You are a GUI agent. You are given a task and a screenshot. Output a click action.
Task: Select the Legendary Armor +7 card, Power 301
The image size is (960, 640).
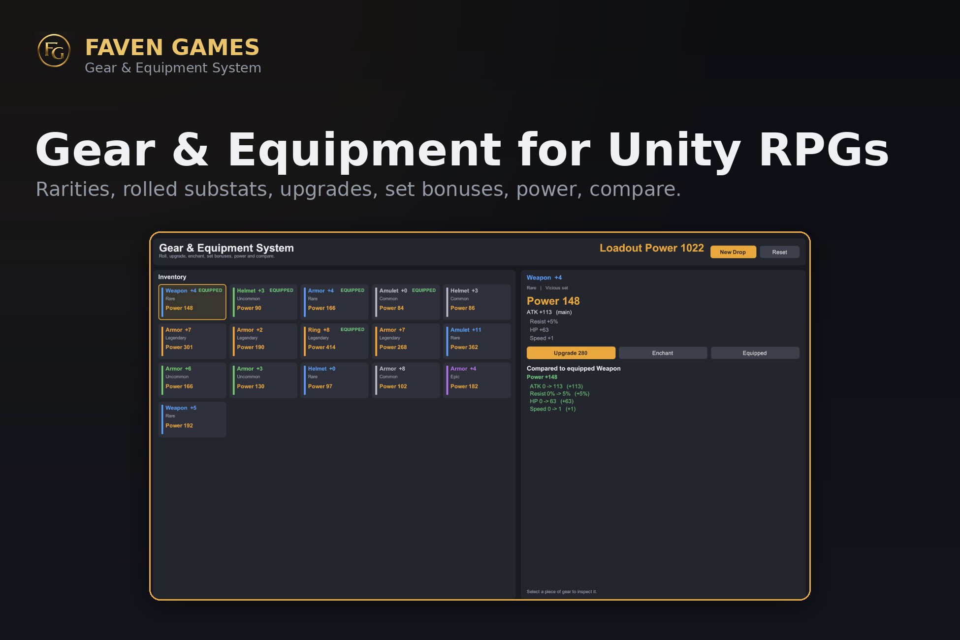(x=192, y=341)
